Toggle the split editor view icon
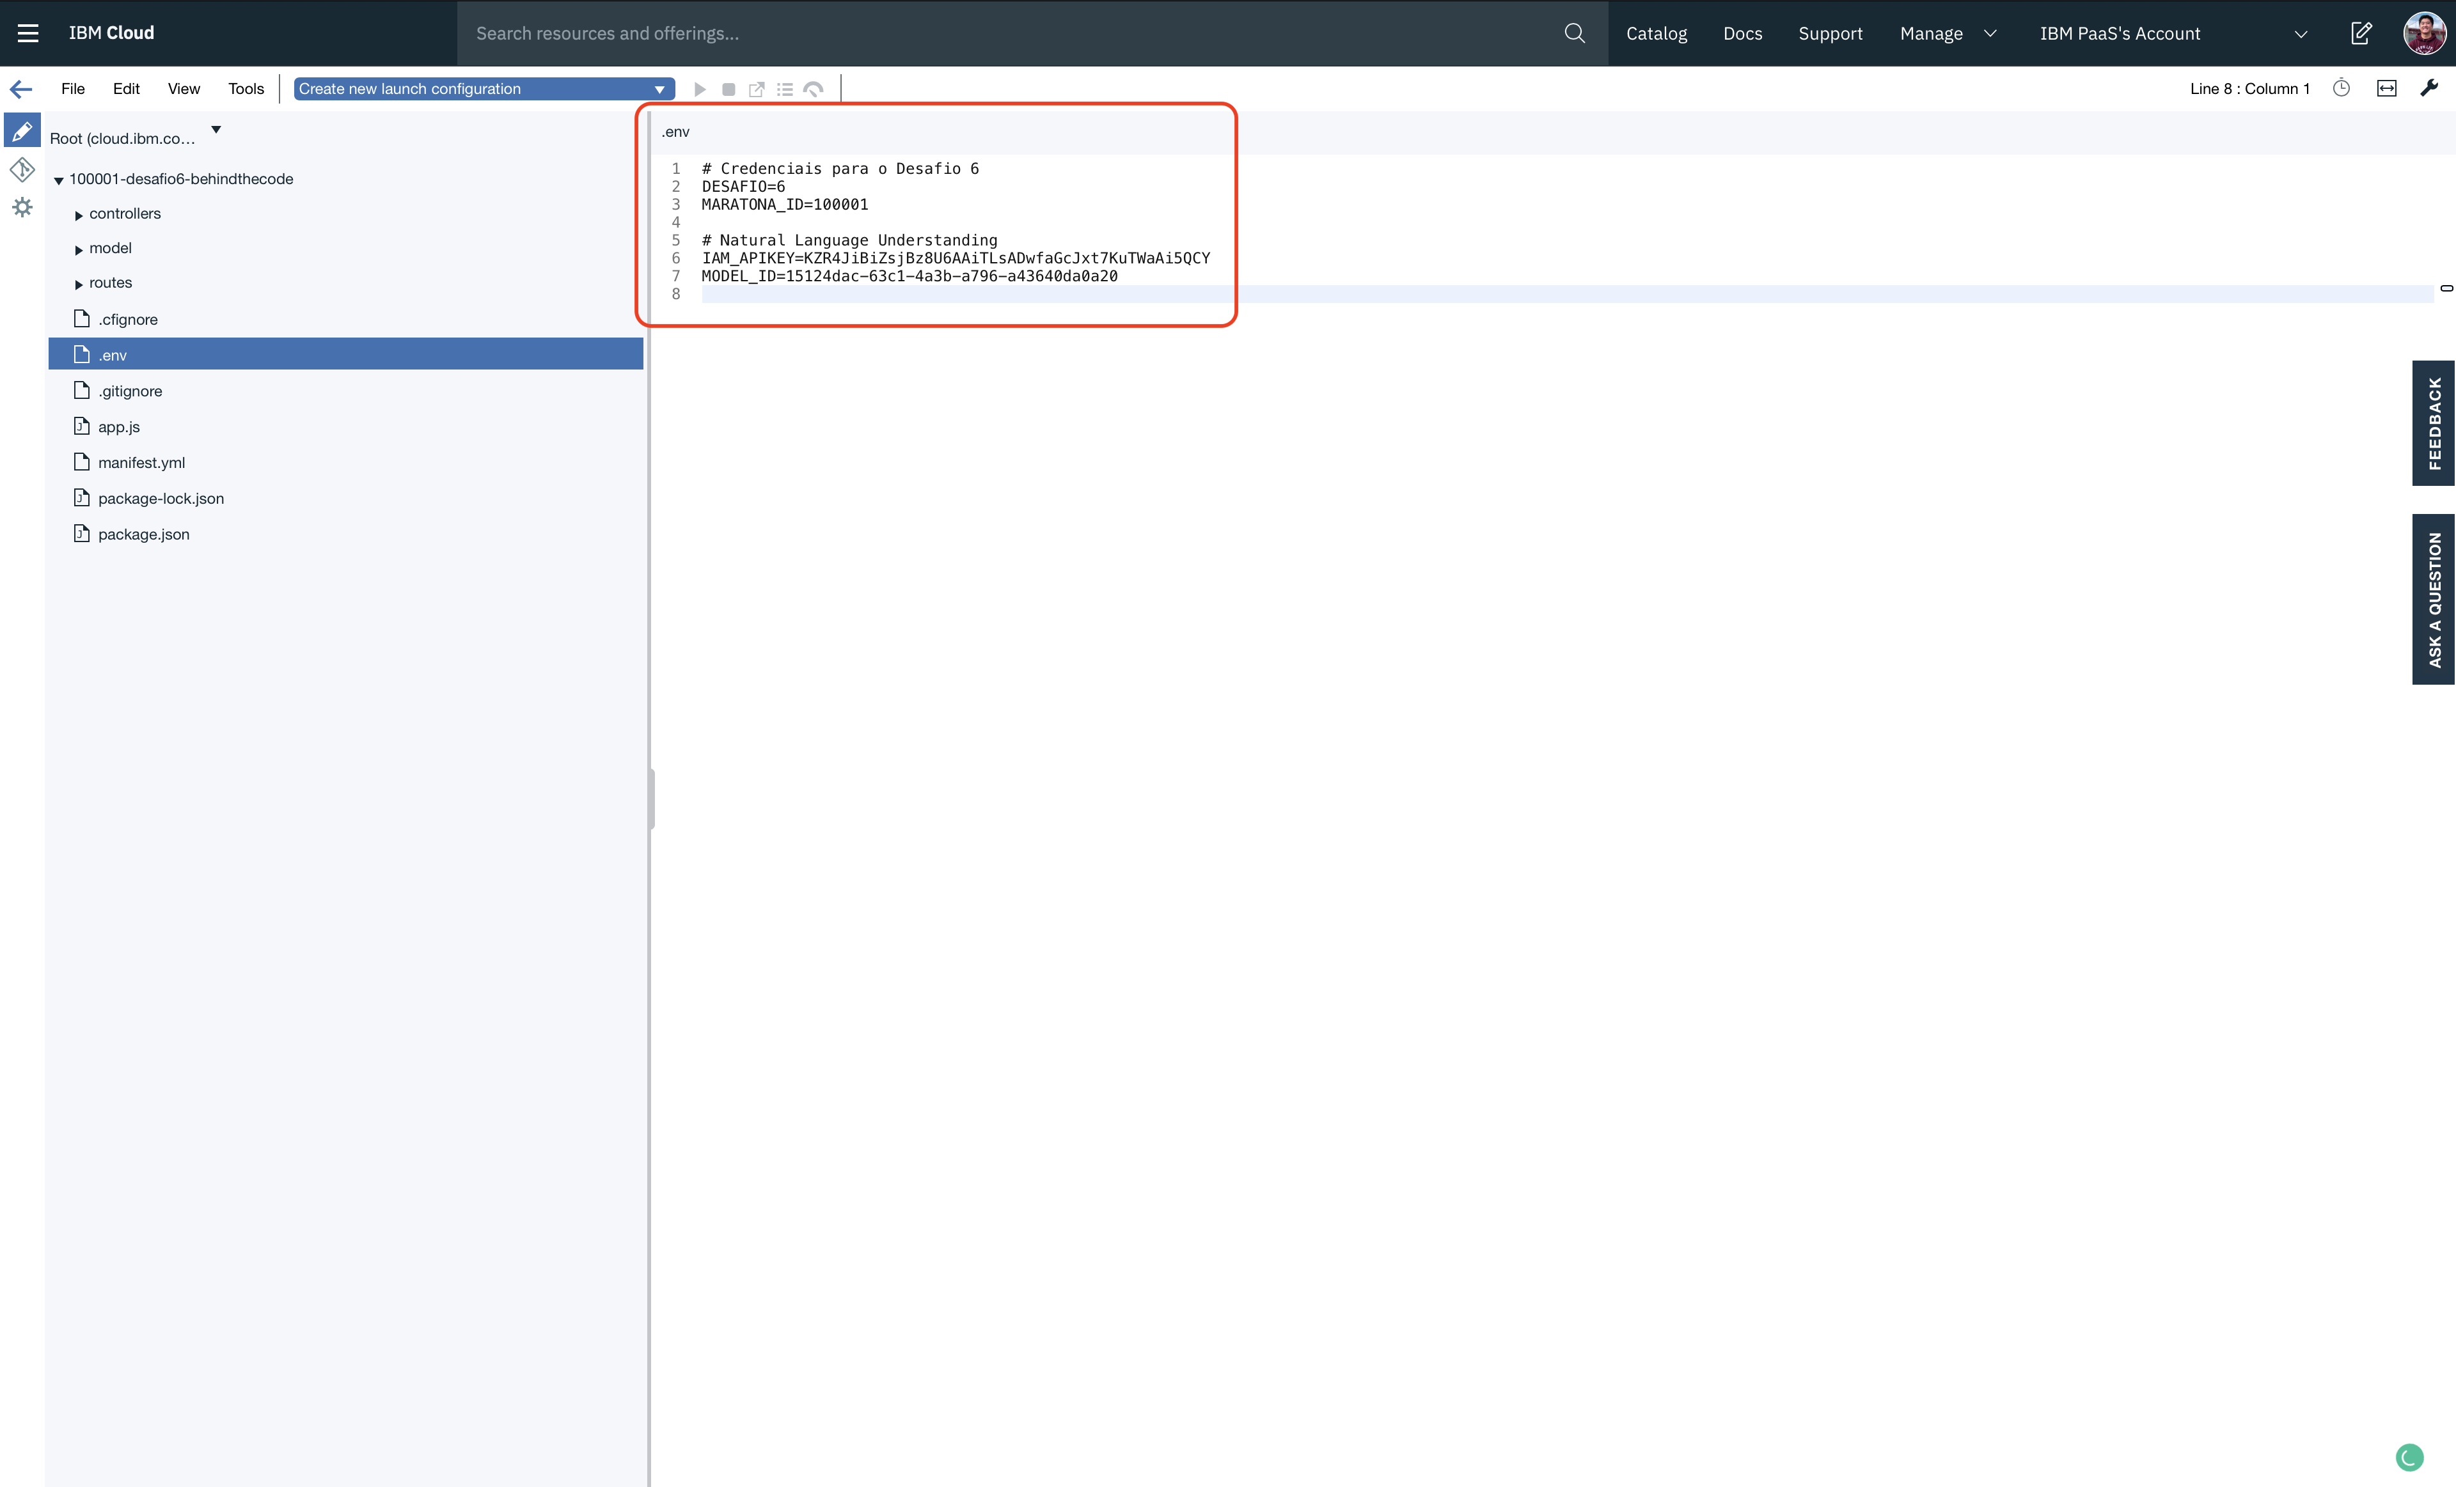2456x1487 pixels. tap(2386, 89)
